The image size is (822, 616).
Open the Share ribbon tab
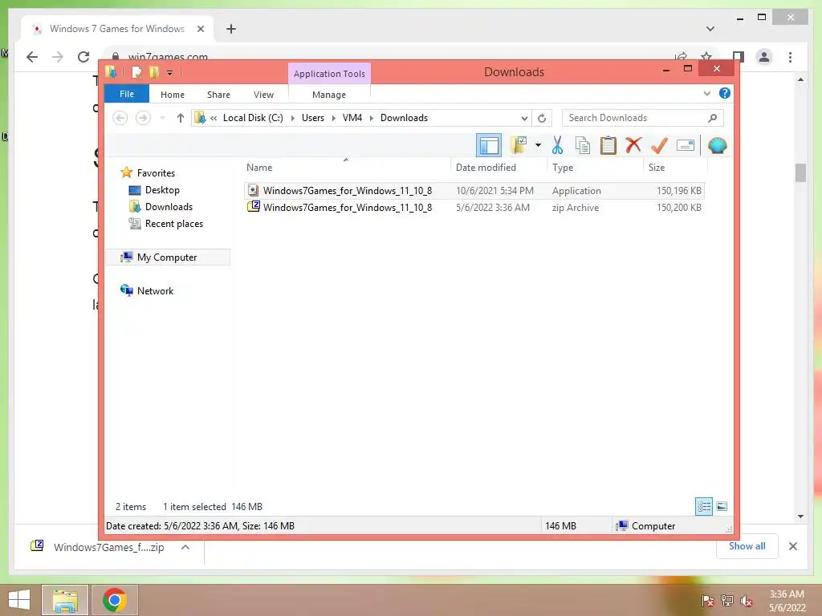[x=218, y=95]
